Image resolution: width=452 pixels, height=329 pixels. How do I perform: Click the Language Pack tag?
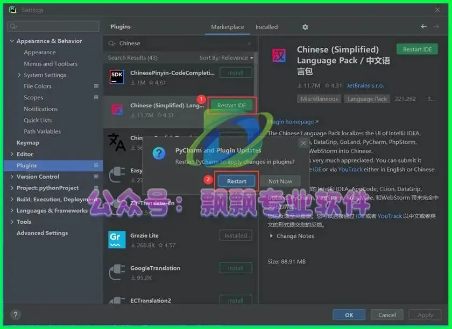pyautogui.click(x=367, y=99)
